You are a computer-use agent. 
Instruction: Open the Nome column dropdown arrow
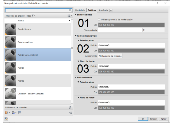click(x=69, y=21)
